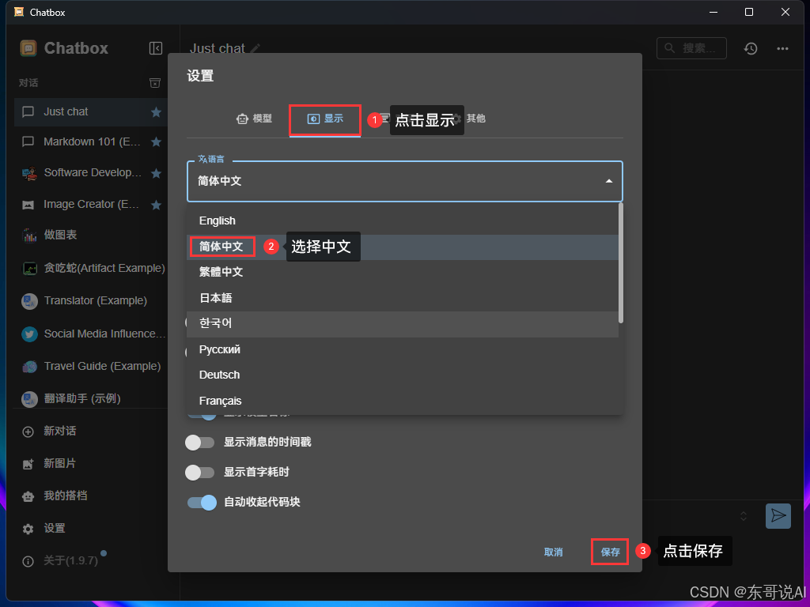Image resolution: width=810 pixels, height=607 pixels.
Task: Open the Image Creator conversation
Action: (x=91, y=205)
